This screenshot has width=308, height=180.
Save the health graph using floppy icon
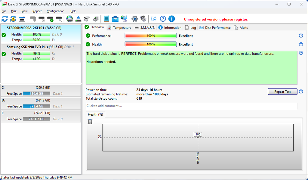(x=90, y=122)
